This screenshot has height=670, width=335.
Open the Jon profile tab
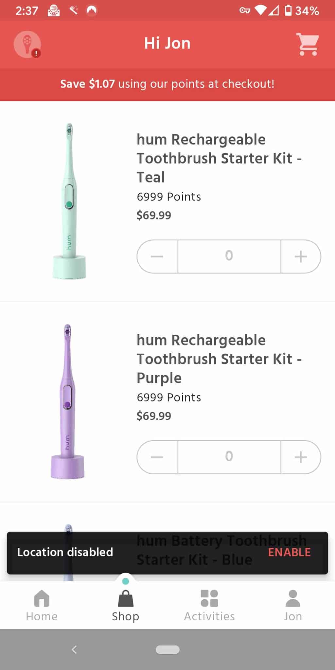293,605
